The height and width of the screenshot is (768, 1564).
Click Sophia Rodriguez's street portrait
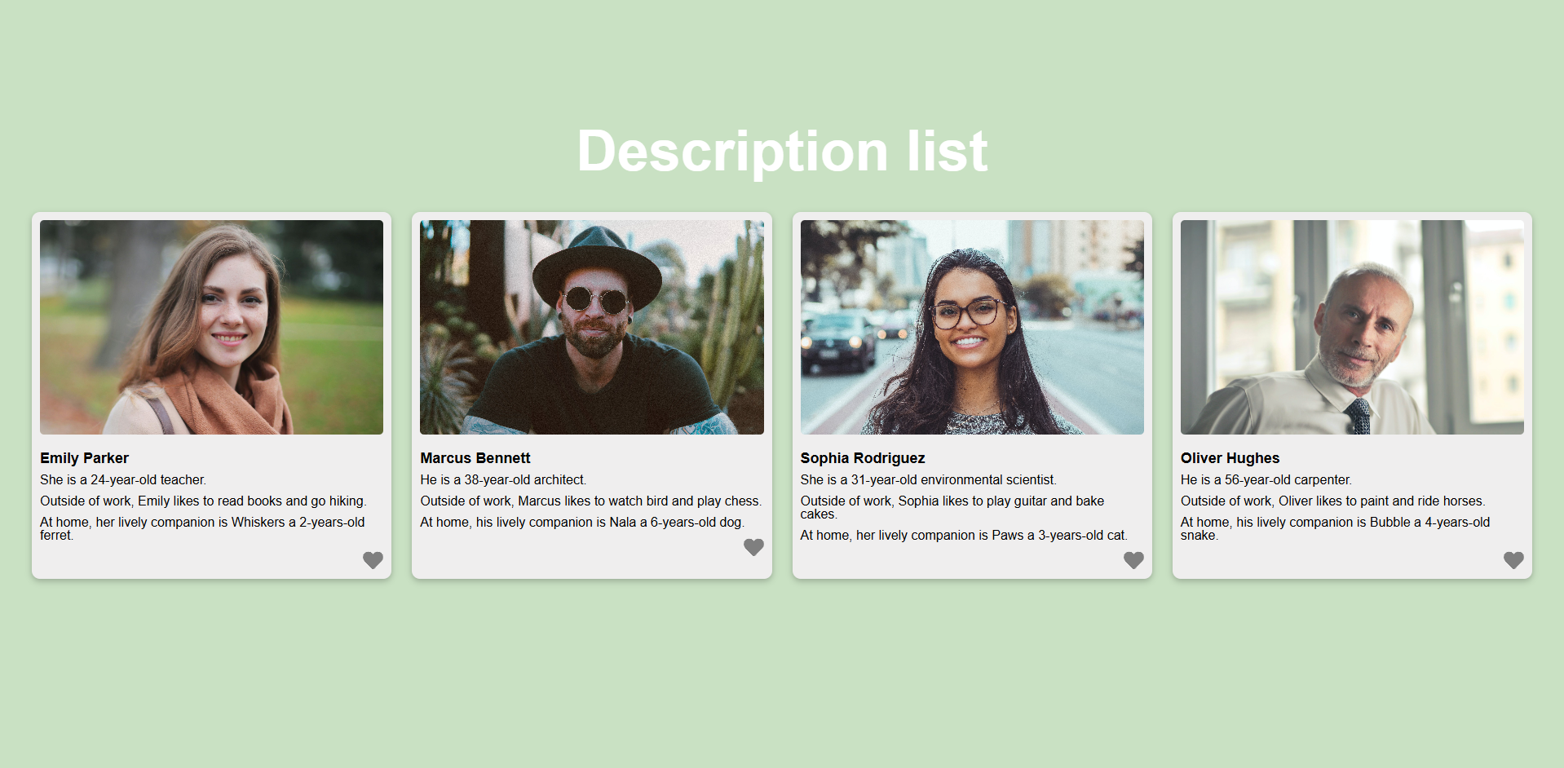coord(972,327)
